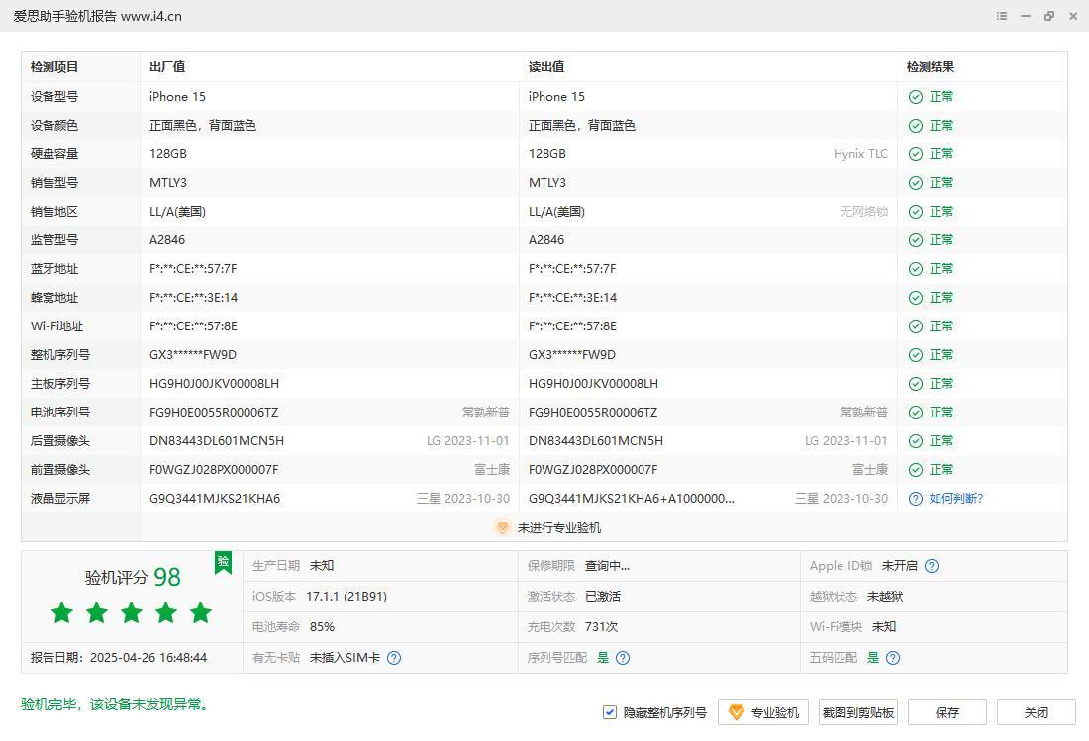
Task: Click the question icon in 液晶显示屏 row
Action: pyautogui.click(x=916, y=499)
